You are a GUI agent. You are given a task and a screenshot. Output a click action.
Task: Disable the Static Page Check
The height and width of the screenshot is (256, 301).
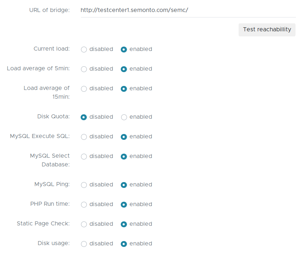(84, 224)
